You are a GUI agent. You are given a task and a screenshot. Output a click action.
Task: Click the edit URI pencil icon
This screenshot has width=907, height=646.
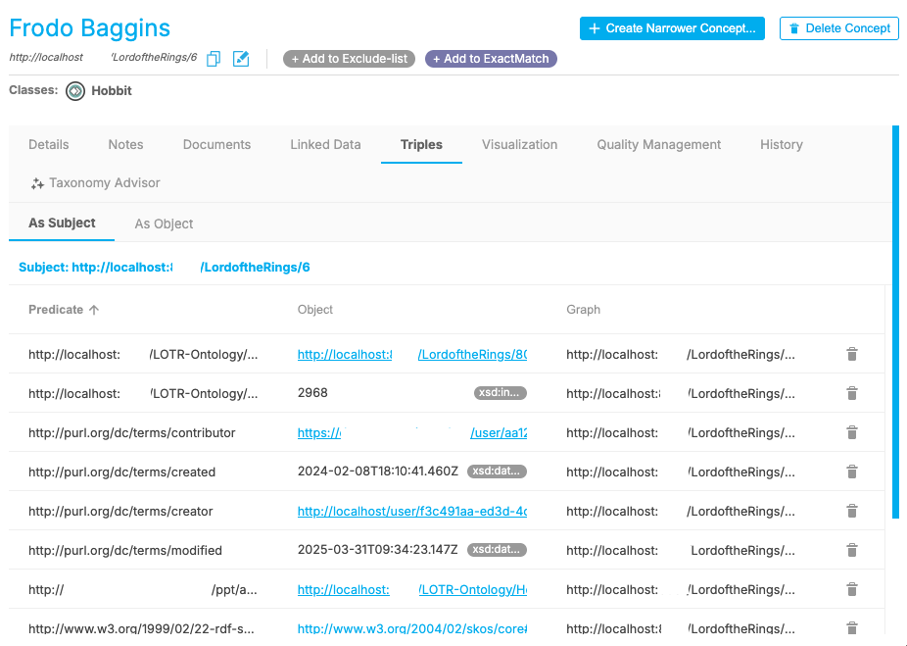241,59
